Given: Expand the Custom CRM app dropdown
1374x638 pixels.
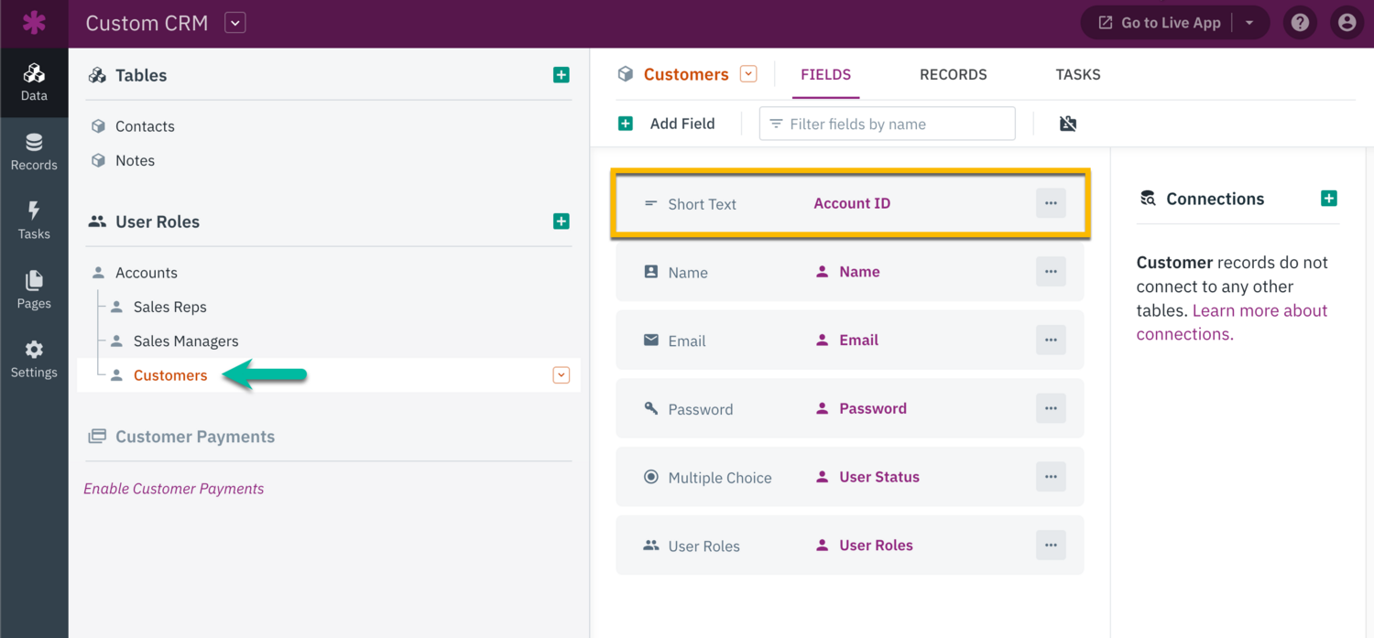Looking at the screenshot, I should coord(235,23).
